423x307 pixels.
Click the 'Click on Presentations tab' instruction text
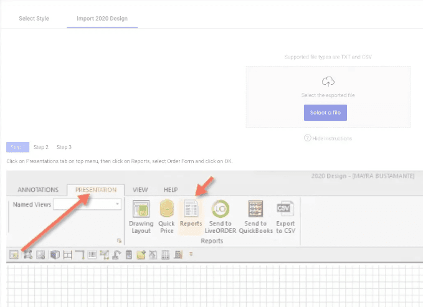point(120,161)
